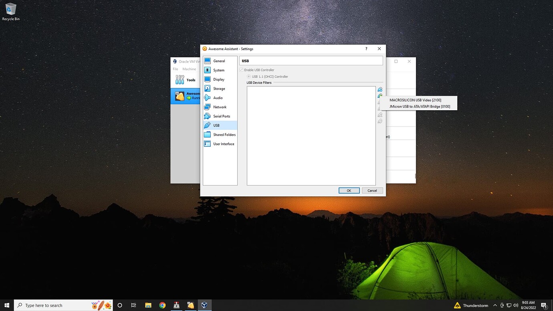Click the Task View taskbar icon
Screen dimensions: 553x311
pyautogui.click(x=133, y=305)
